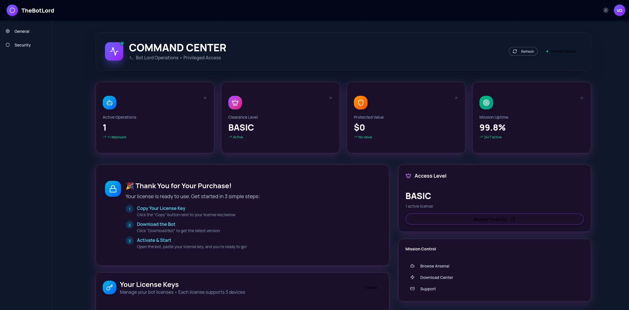Screen dimensions: 629x310
Task: Open the General section in the sidebar
Action: coord(22,31)
